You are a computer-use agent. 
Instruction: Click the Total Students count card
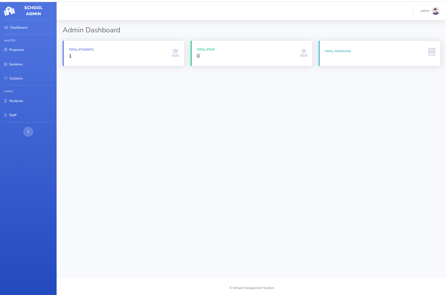coord(123,53)
